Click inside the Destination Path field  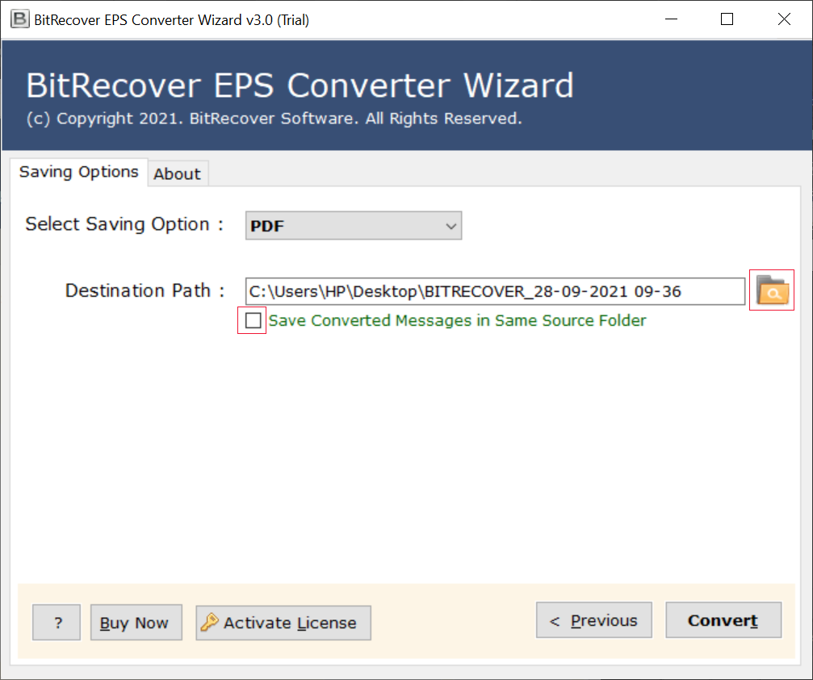tap(495, 291)
